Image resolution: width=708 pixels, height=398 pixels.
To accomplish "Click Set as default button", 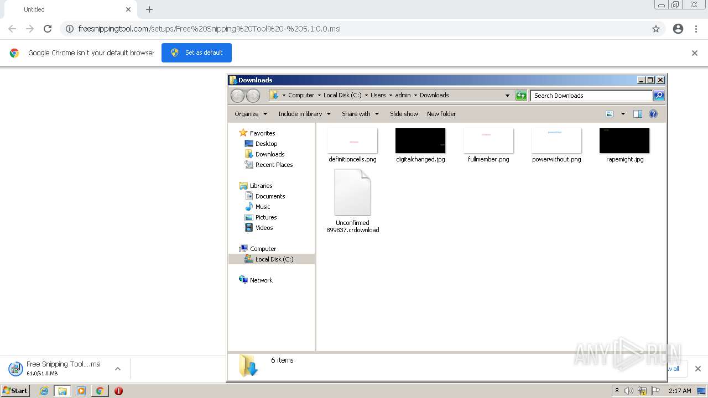I will pyautogui.click(x=196, y=53).
